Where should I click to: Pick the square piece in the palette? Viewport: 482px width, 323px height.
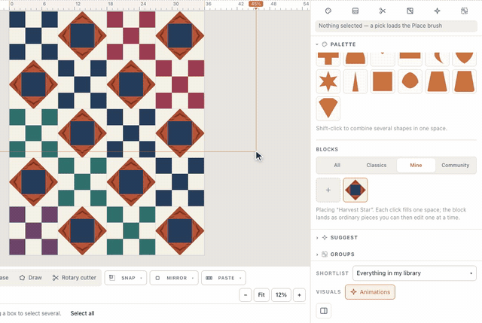pyautogui.click(x=383, y=81)
